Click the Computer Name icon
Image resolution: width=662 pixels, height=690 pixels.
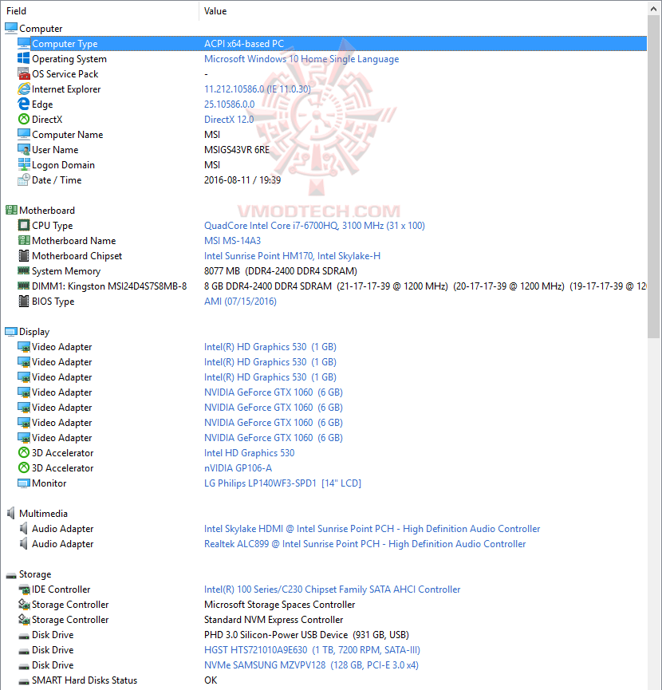tap(24, 134)
